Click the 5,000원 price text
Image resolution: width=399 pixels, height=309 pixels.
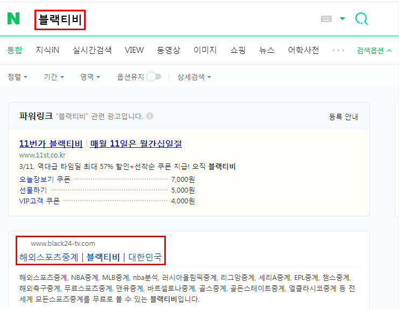[183, 190]
